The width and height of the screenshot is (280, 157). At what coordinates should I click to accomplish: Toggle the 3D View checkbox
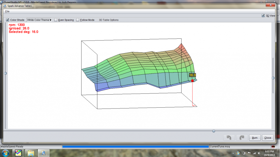pos(263,16)
